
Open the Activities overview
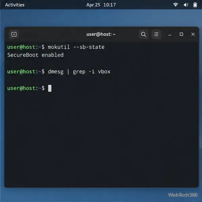15,5
